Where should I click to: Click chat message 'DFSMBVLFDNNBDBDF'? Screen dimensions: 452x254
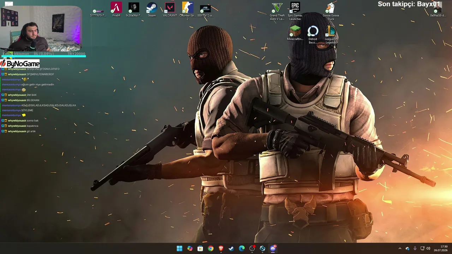(x=40, y=74)
